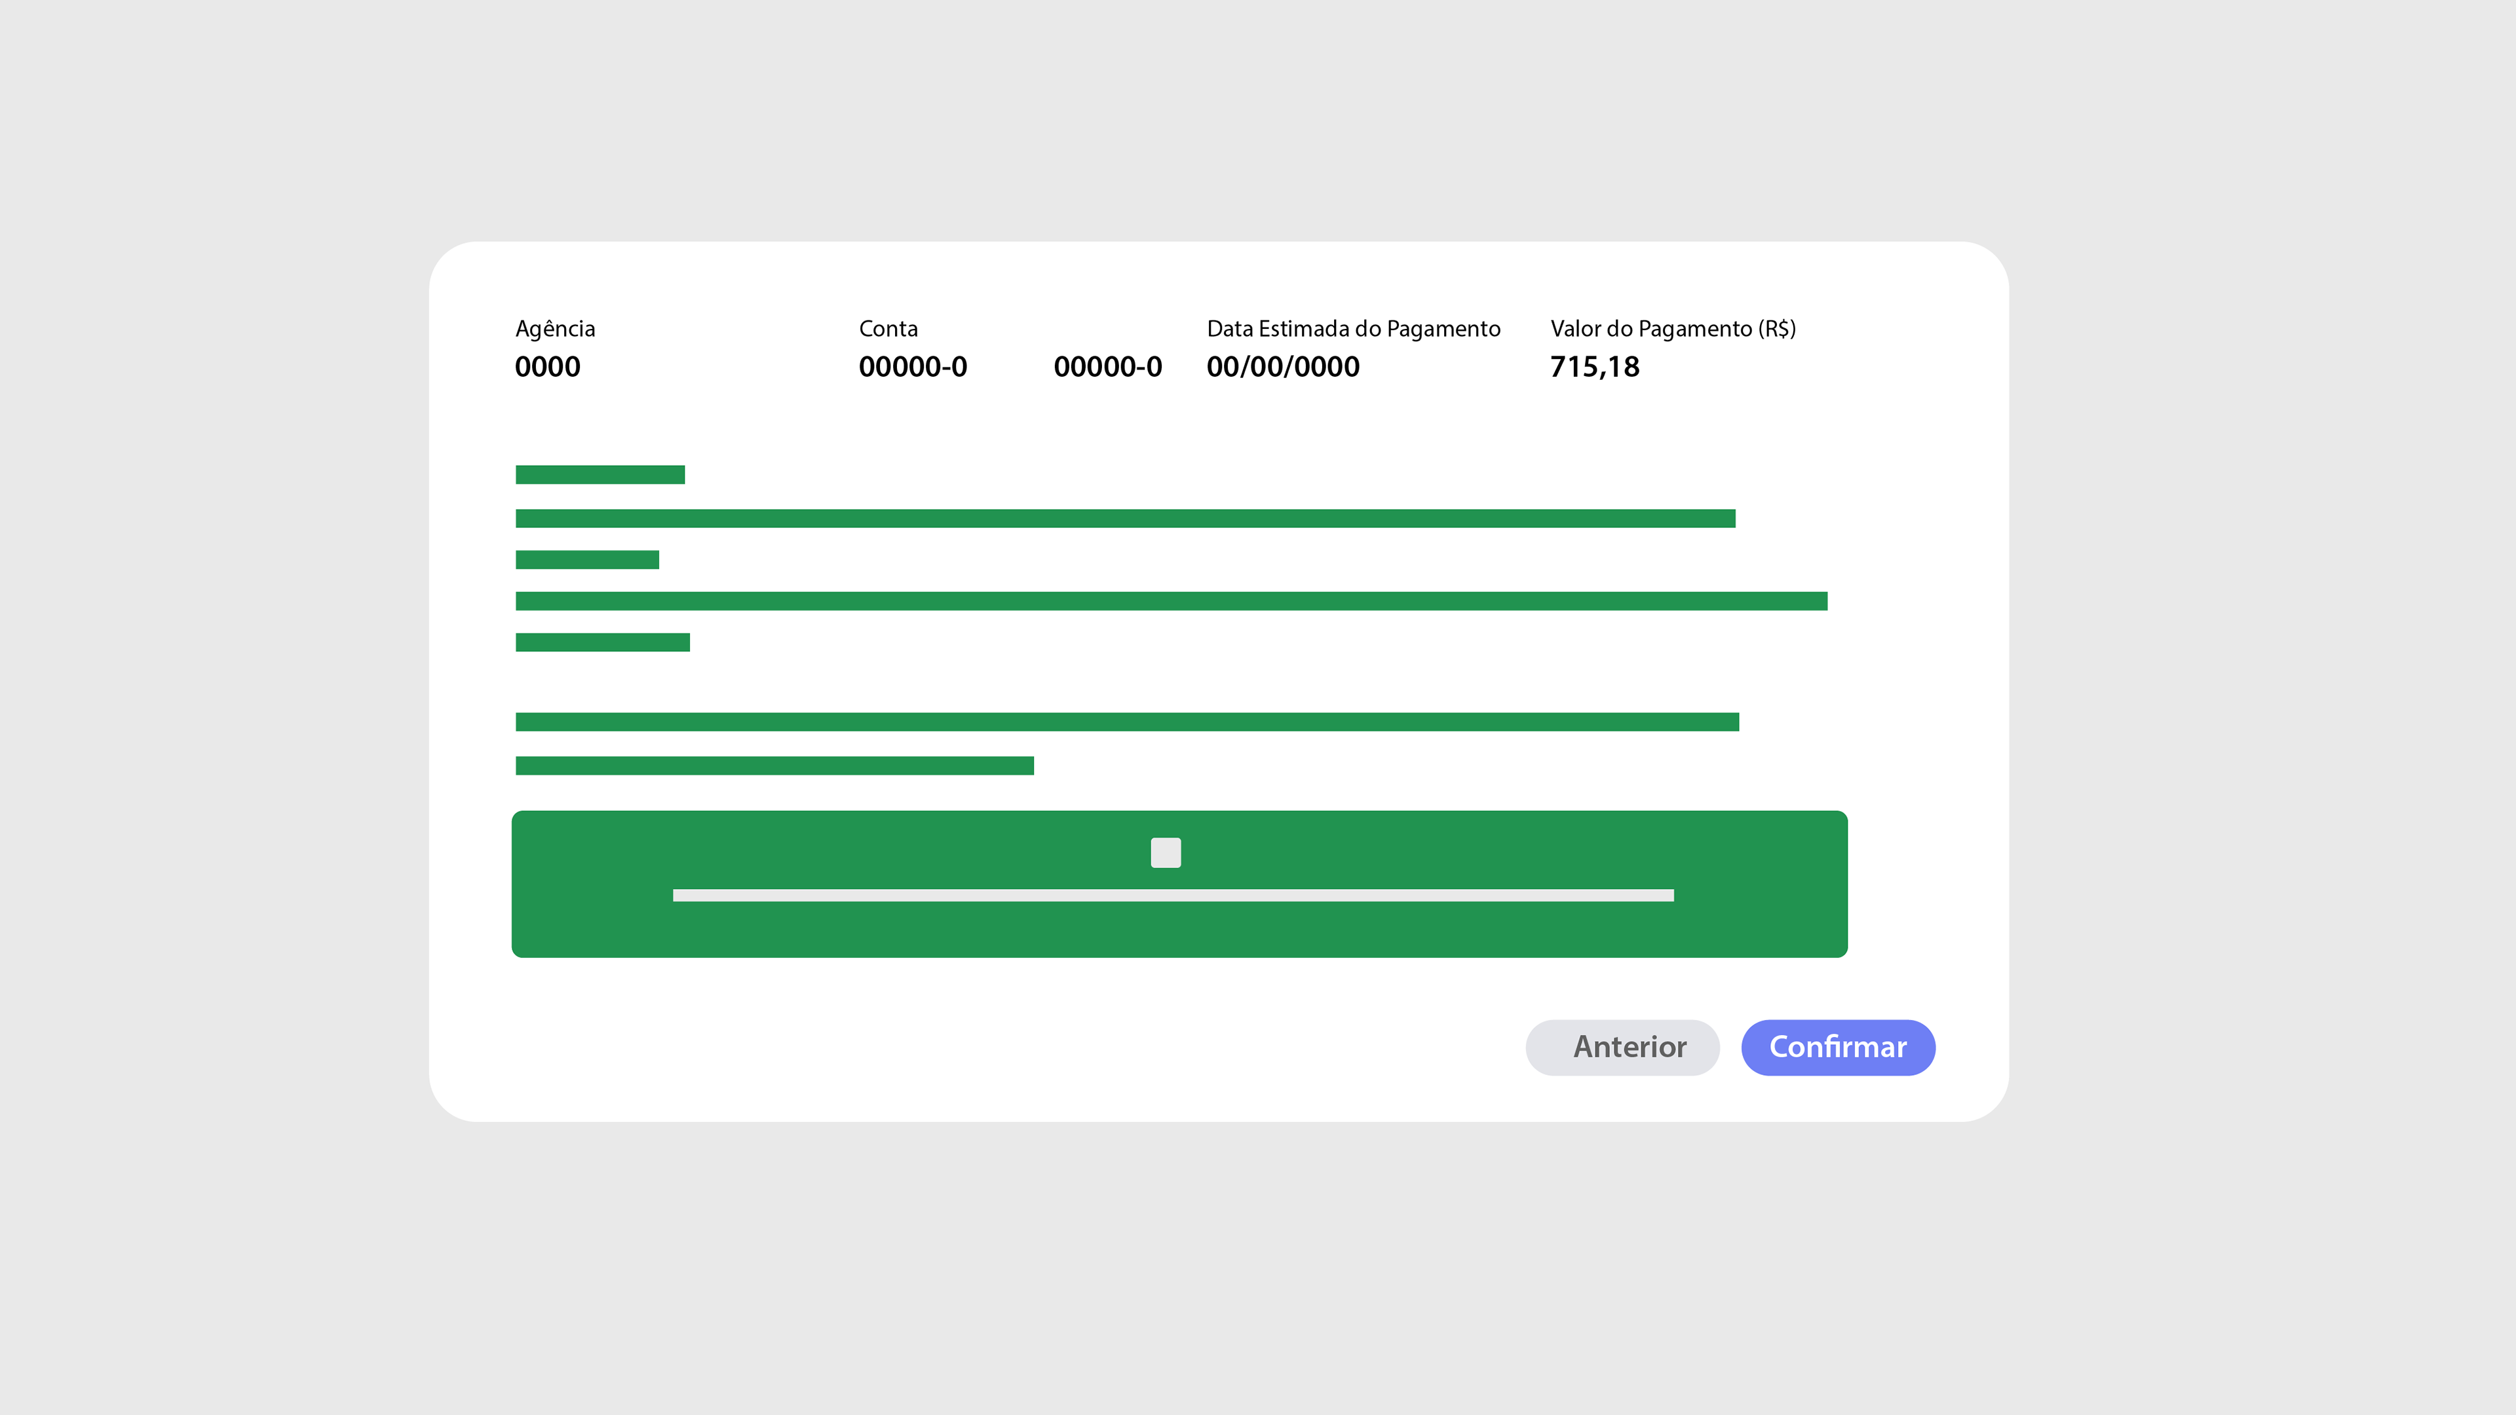Click the Valor do Pagamento (R$) label
This screenshot has height=1415, width=2516.
click(x=1672, y=328)
